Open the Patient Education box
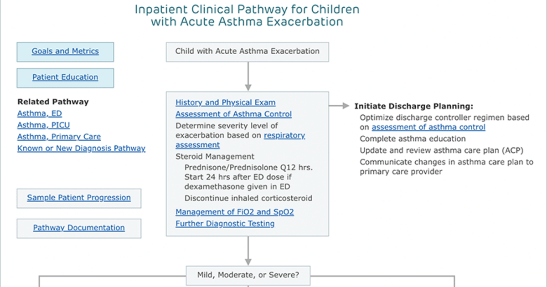 pos(65,77)
